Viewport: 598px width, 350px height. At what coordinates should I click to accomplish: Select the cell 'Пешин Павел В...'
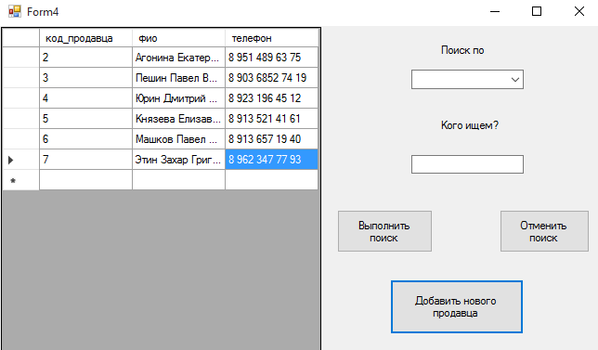pyautogui.click(x=178, y=78)
